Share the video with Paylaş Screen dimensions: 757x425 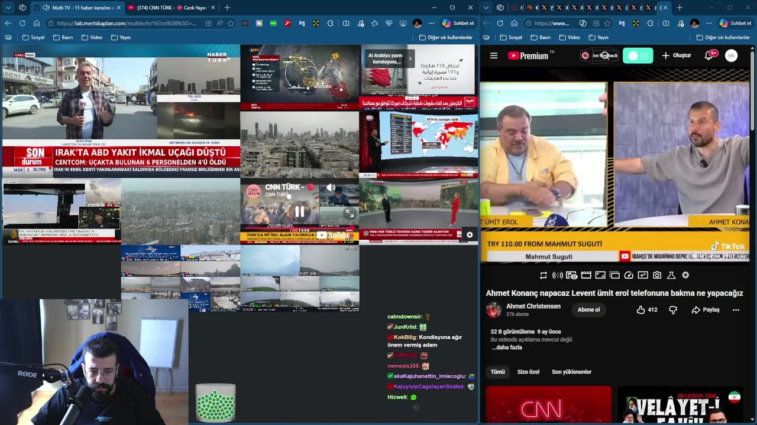[706, 310]
